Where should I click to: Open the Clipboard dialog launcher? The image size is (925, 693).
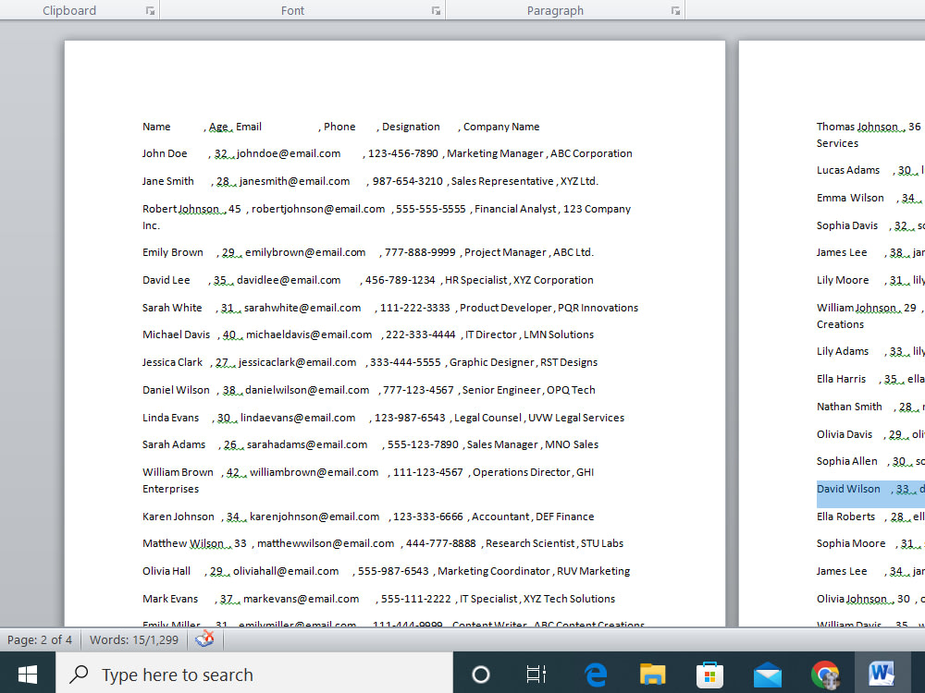click(151, 10)
